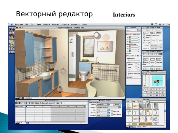Click the Surface color swatch

point(136,65)
